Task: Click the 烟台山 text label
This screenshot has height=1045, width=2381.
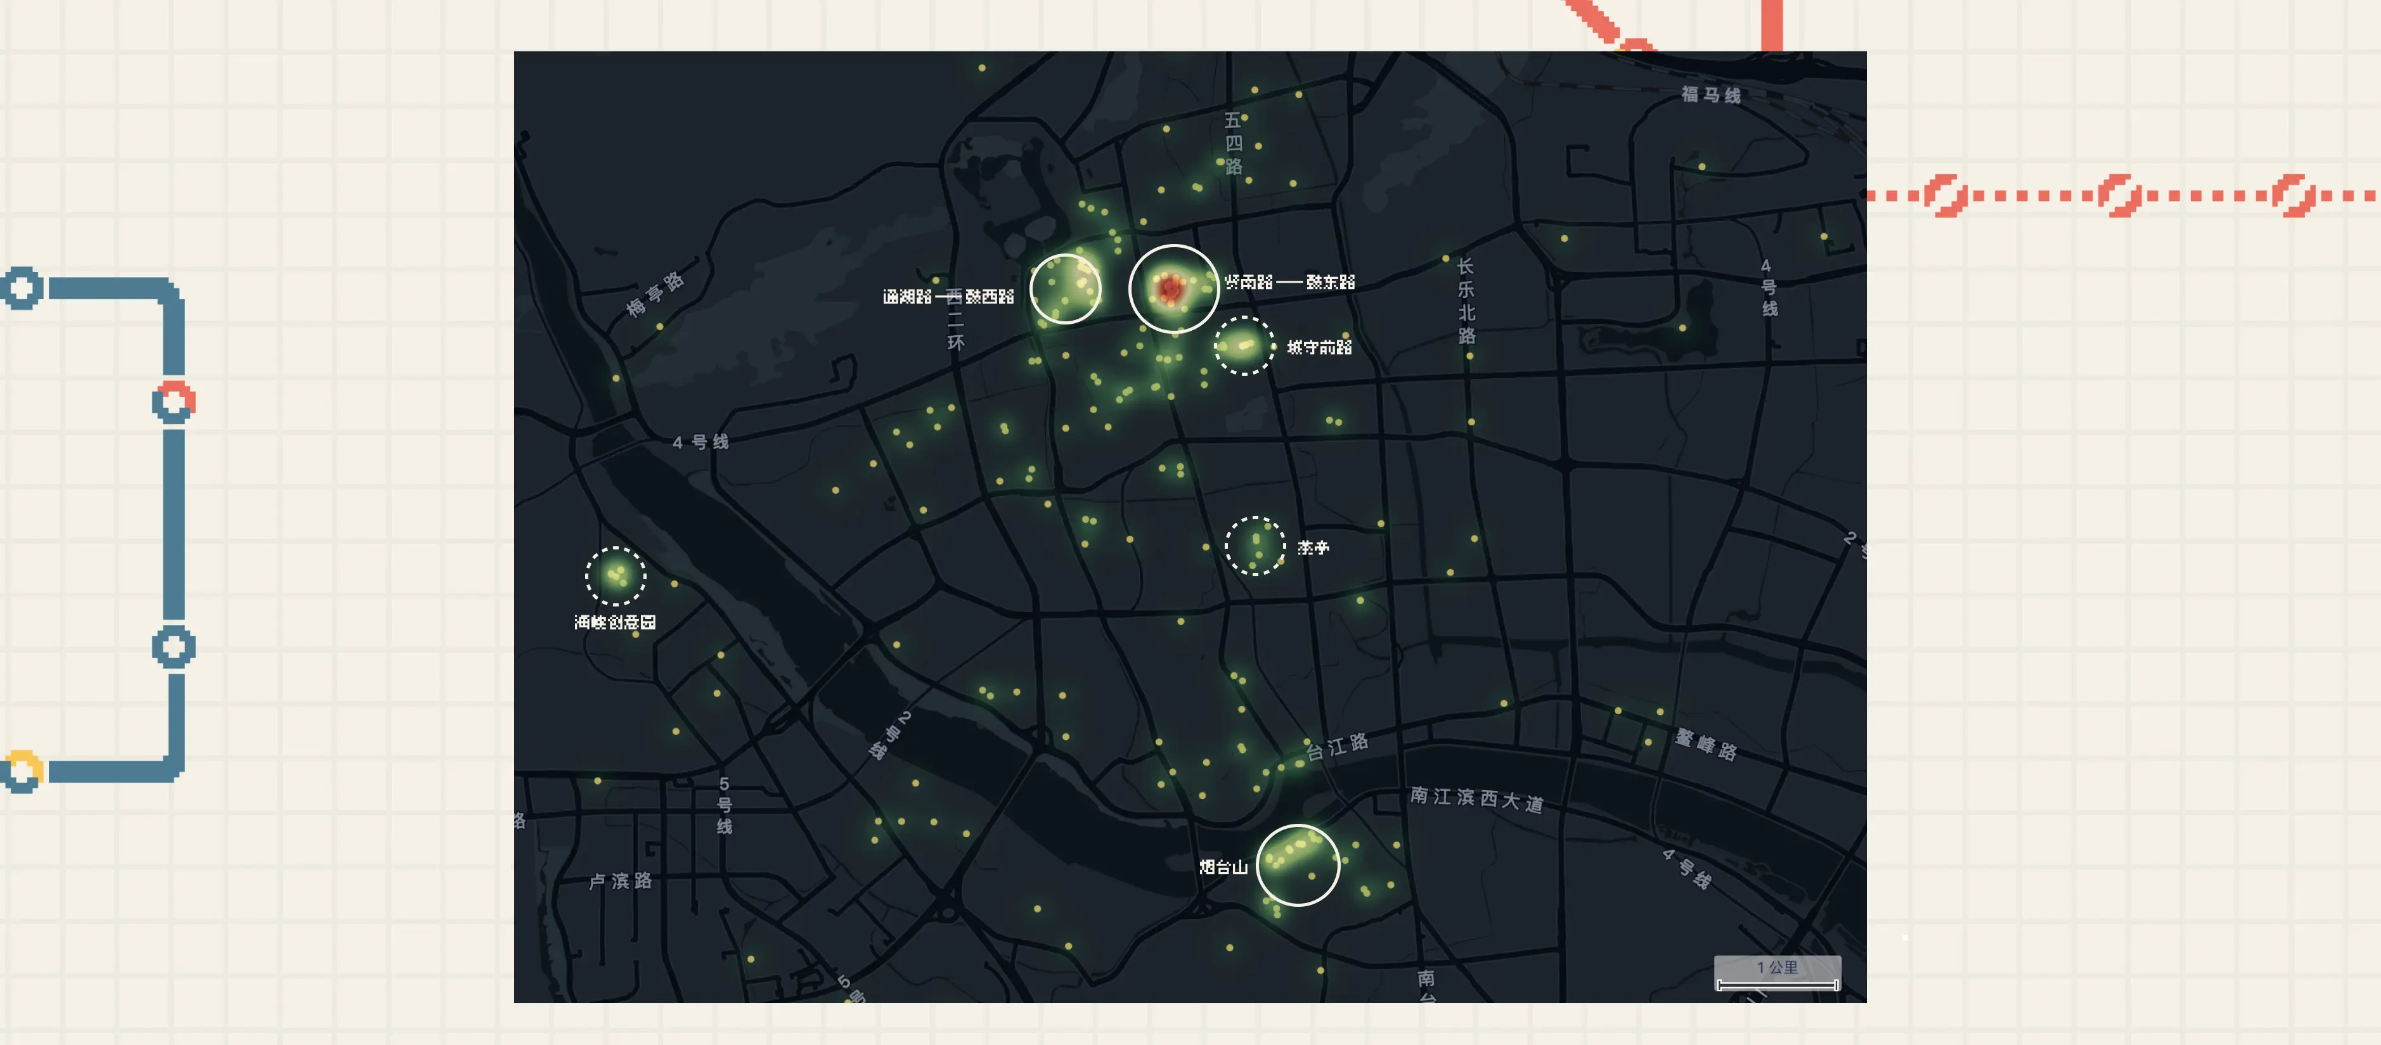Action: (1223, 867)
